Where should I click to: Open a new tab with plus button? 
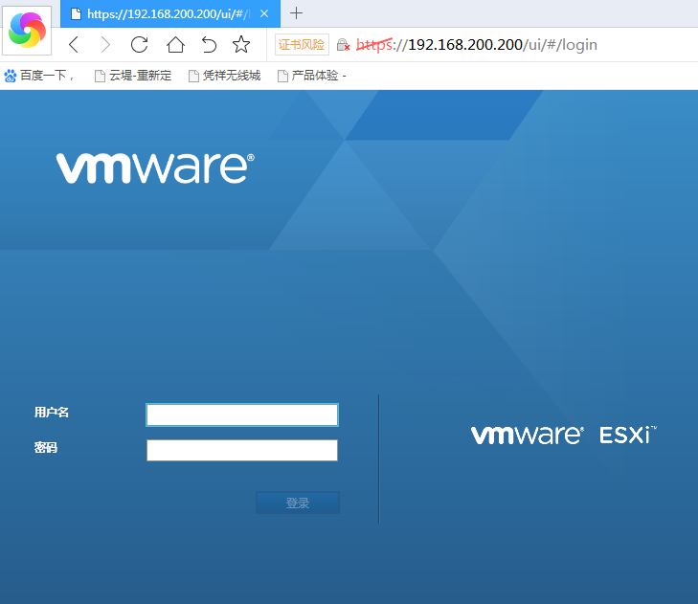[x=296, y=13]
